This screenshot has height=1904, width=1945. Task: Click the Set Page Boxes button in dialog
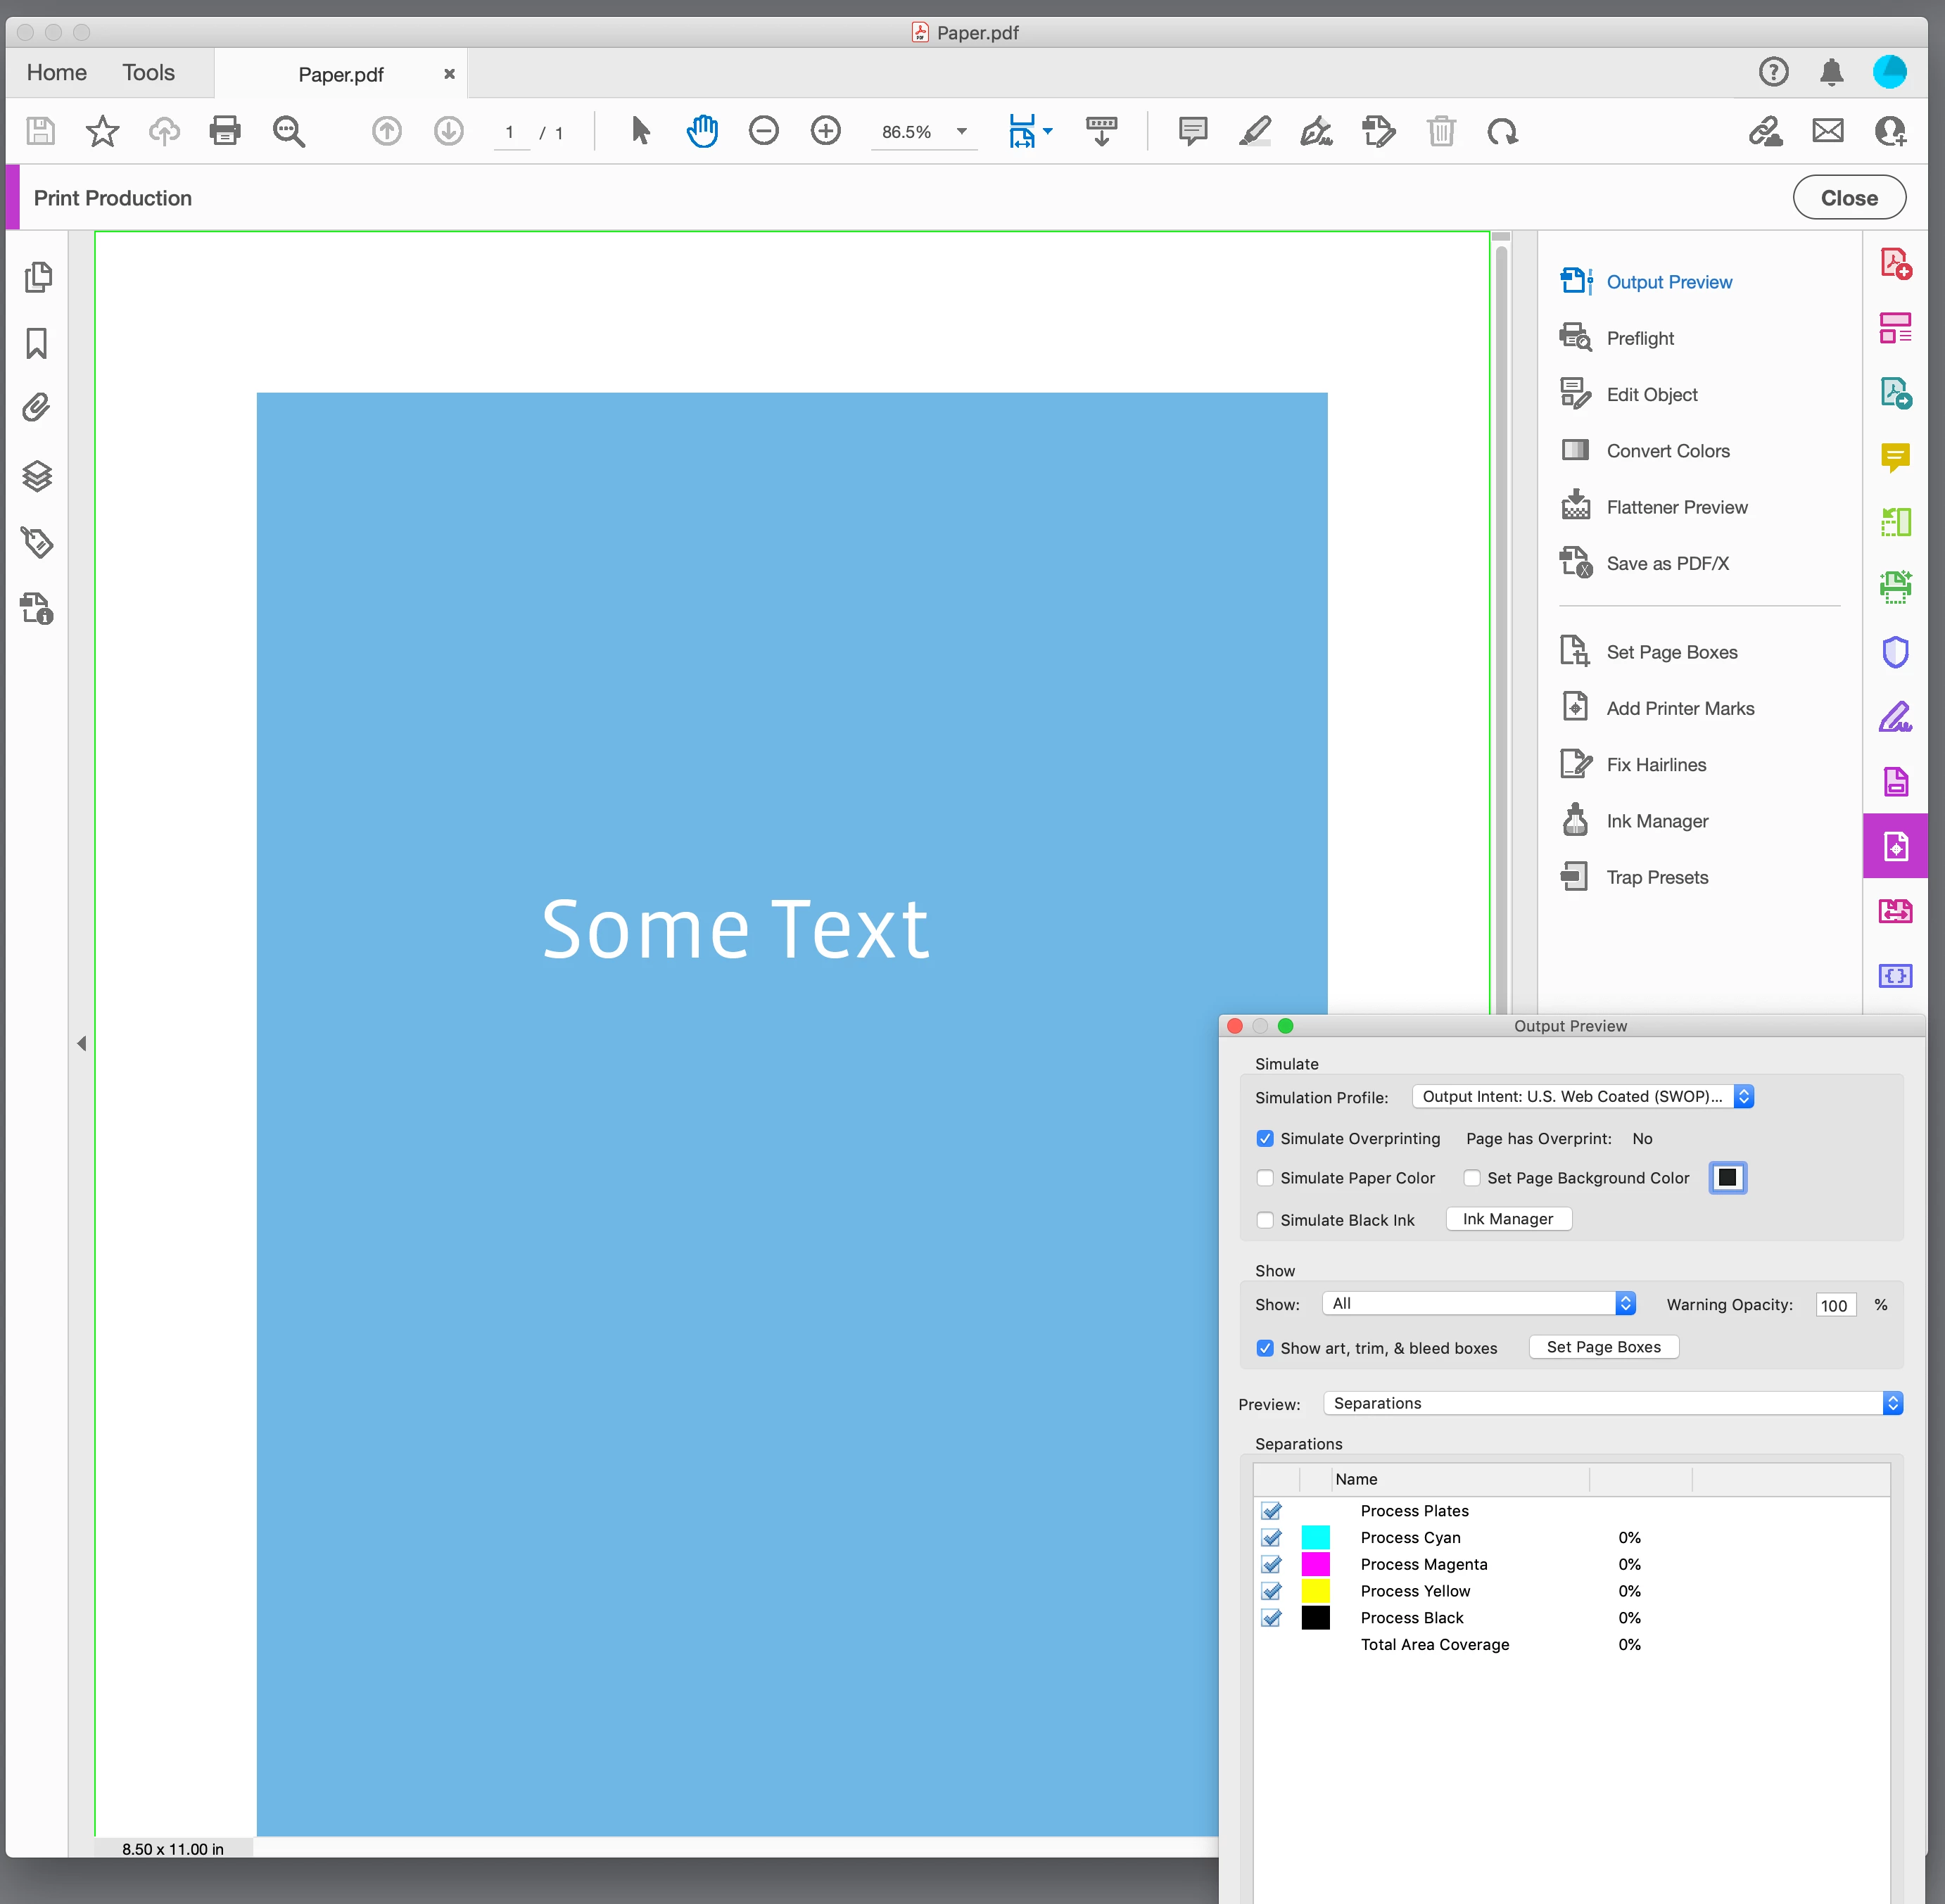point(1602,1346)
